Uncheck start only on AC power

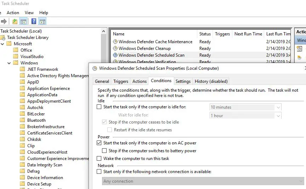coord(99,143)
